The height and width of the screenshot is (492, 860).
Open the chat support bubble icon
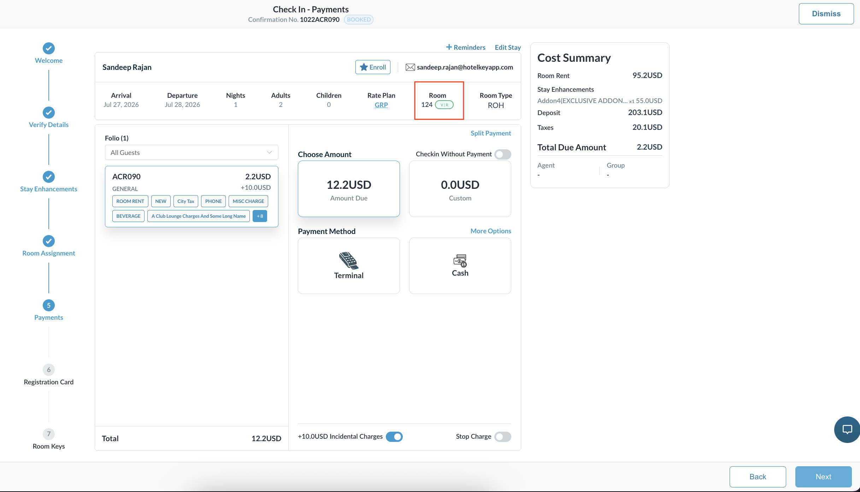pos(847,430)
